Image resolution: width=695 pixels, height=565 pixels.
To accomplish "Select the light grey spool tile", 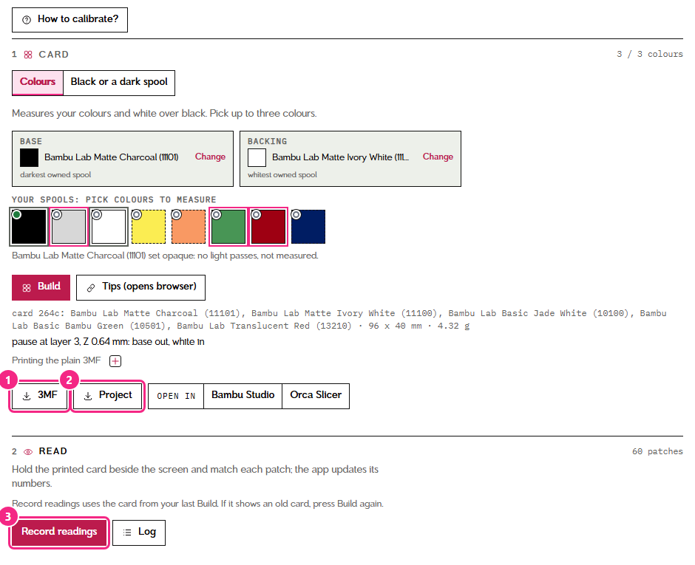I will [x=69, y=227].
